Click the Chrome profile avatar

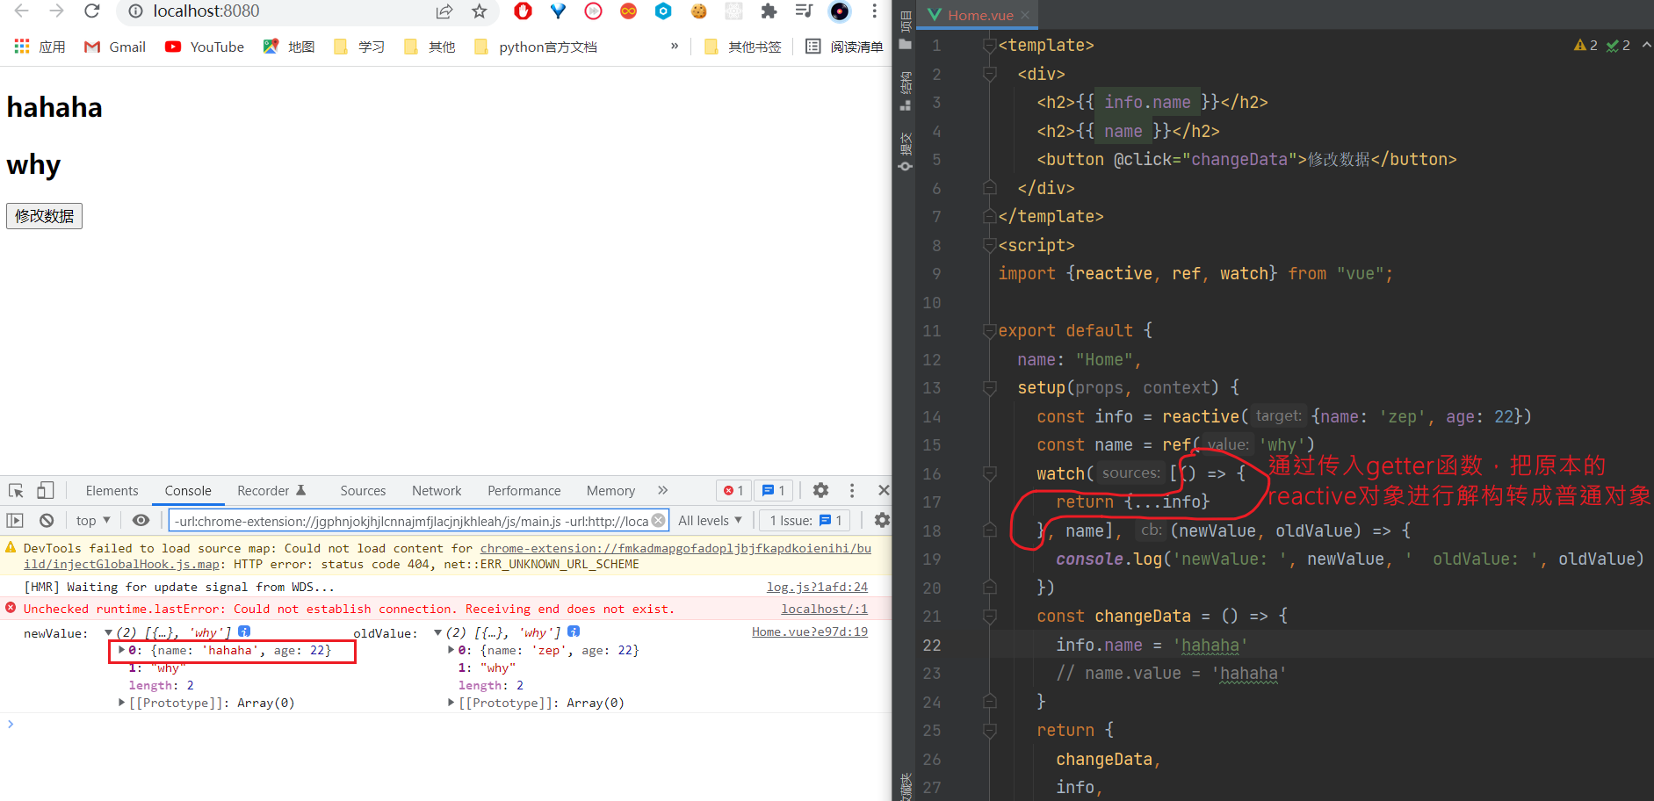click(x=840, y=11)
